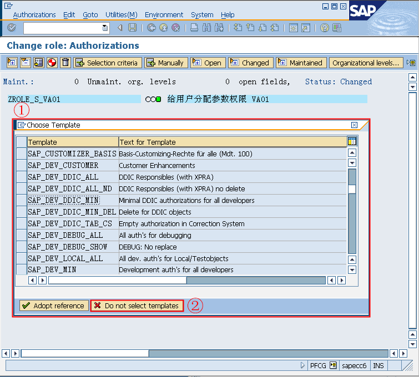The height and width of the screenshot is (377, 419).
Task: Click the Save floppy disk icon
Action: point(132,28)
